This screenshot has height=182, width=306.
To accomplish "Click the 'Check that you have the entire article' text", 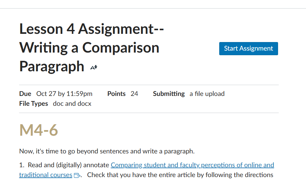I will tap(180, 175).
